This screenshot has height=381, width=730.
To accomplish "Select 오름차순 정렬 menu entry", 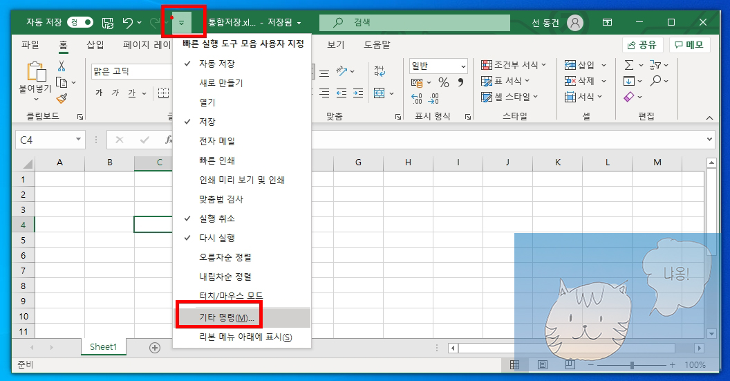I will [242, 257].
